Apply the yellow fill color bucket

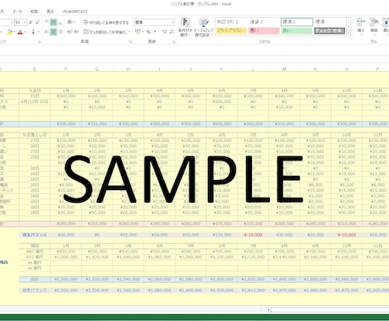click(10, 32)
